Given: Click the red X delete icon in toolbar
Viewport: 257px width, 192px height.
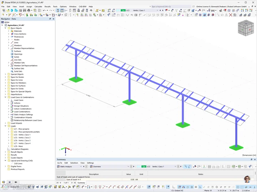Looking at the screenshot, I should tap(231, 15).
